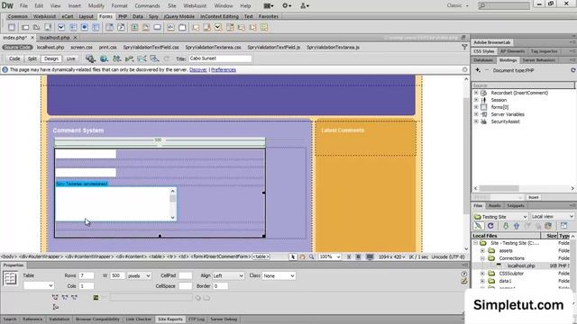The height and width of the screenshot is (324, 577).
Task: Connect to remote server in Files panel
Action: click(x=478, y=226)
